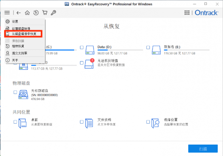
Task: Open the shopping cart icon
Action: [45, 13]
